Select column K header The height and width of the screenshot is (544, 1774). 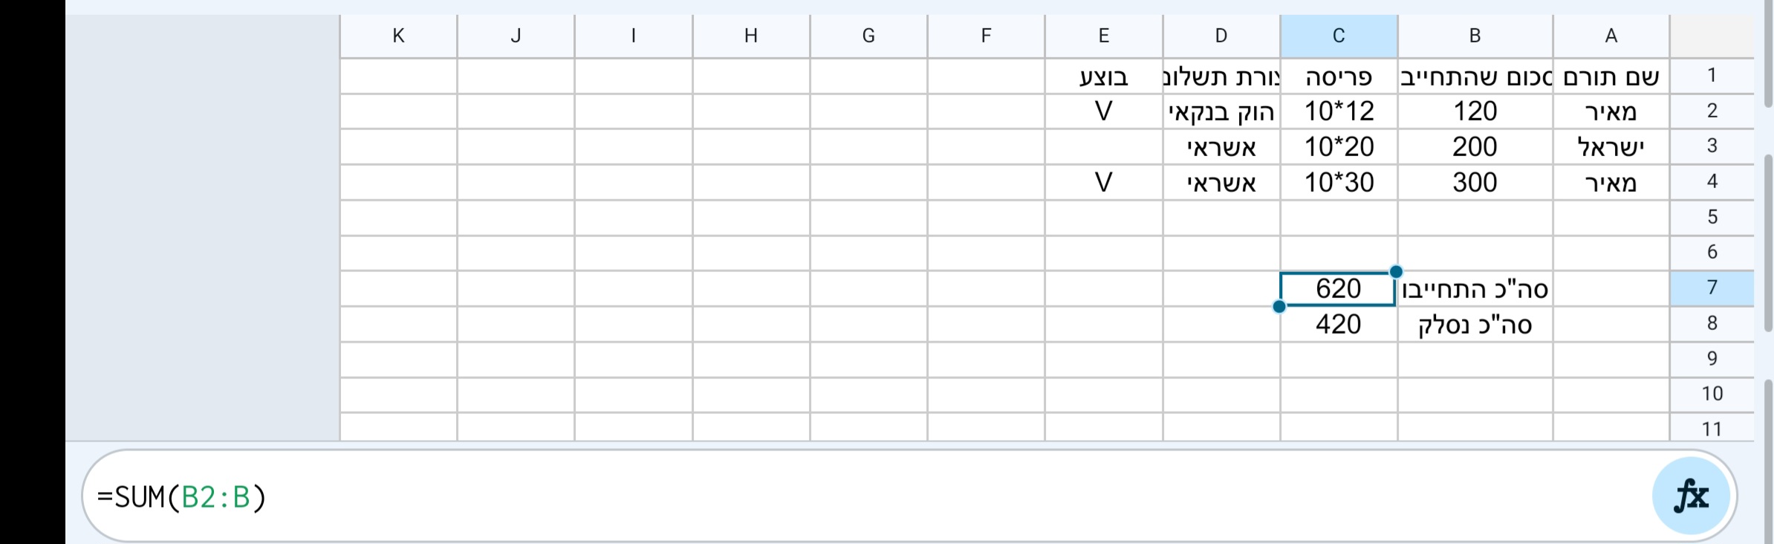pos(398,35)
